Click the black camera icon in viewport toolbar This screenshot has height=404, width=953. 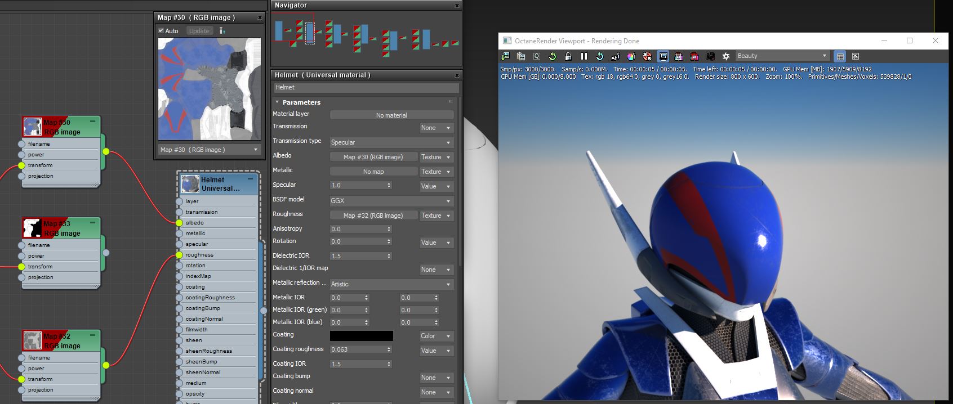[x=710, y=56]
